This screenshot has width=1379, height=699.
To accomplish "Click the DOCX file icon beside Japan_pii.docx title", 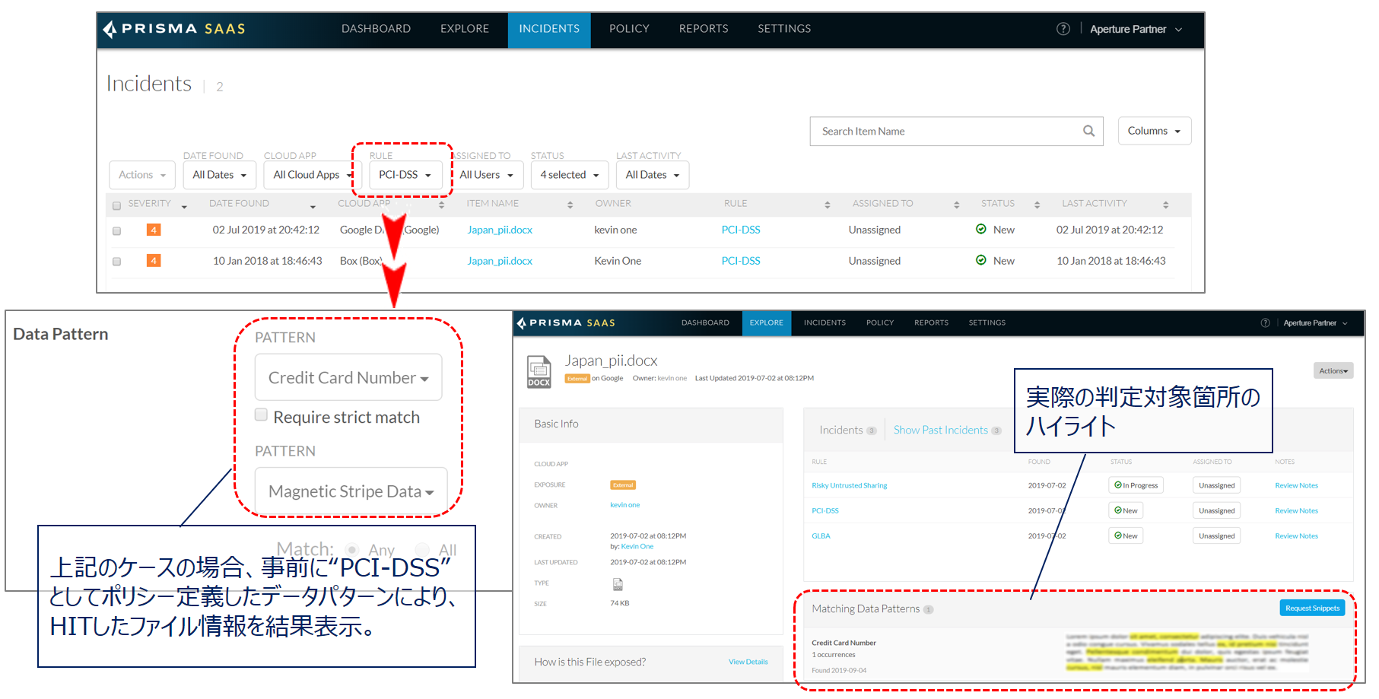I will click(539, 372).
